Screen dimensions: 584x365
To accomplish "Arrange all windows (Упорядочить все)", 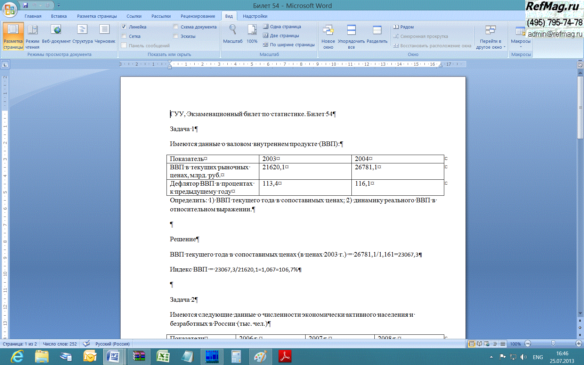I will click(351, 36).
